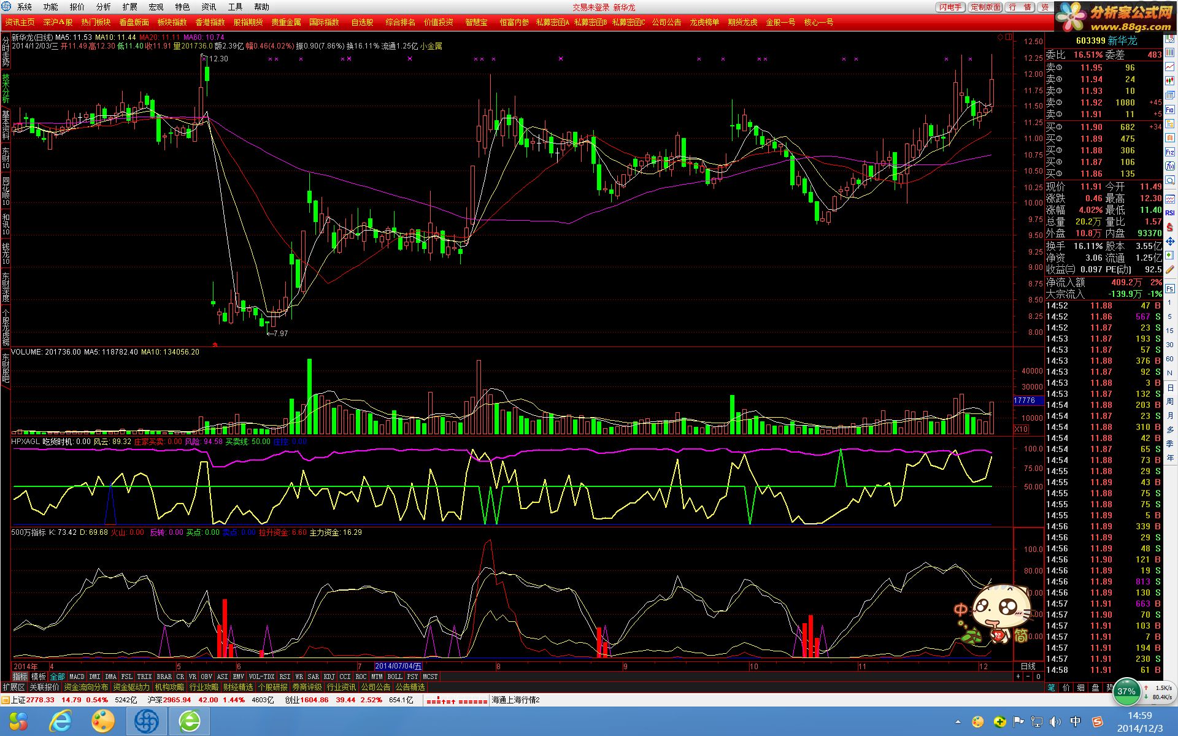Click the line trend chart icon in right toolbar
Image resolution: width=1178 pixels, height=736 pixels.
coord(1169,66)
